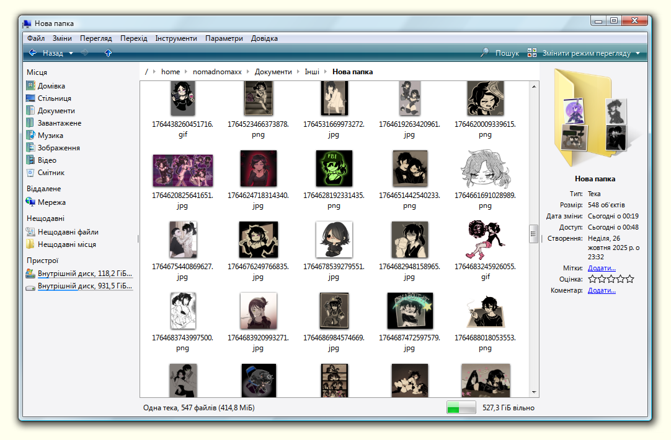Select file 1764438260451716.gif
This screenshot has width=671, height=440.
coord(183,110)
